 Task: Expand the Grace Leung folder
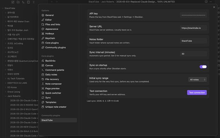click(6, 92)
